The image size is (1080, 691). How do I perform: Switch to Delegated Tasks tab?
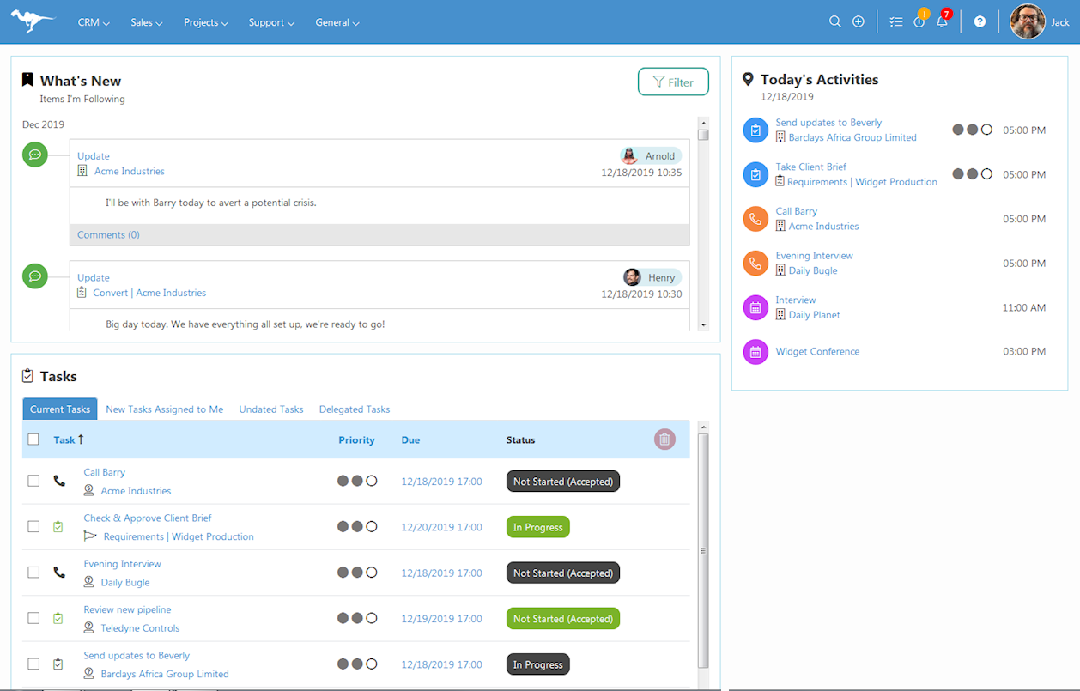point(355,409)
